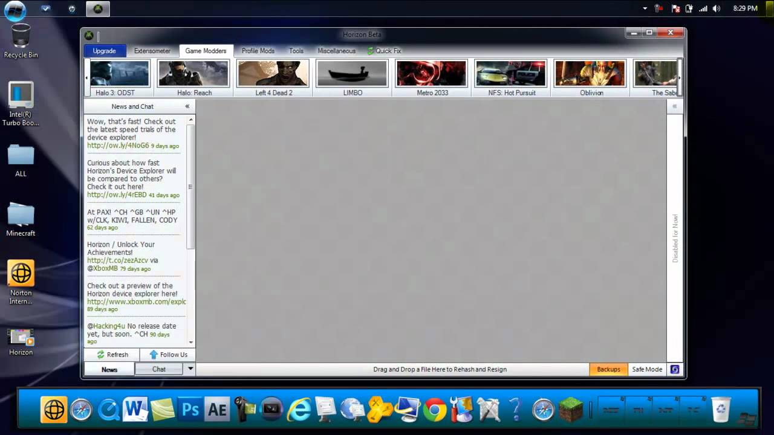Toggle Safe Mode in the status bar
The image size is (774, 435).
[647, 369]
